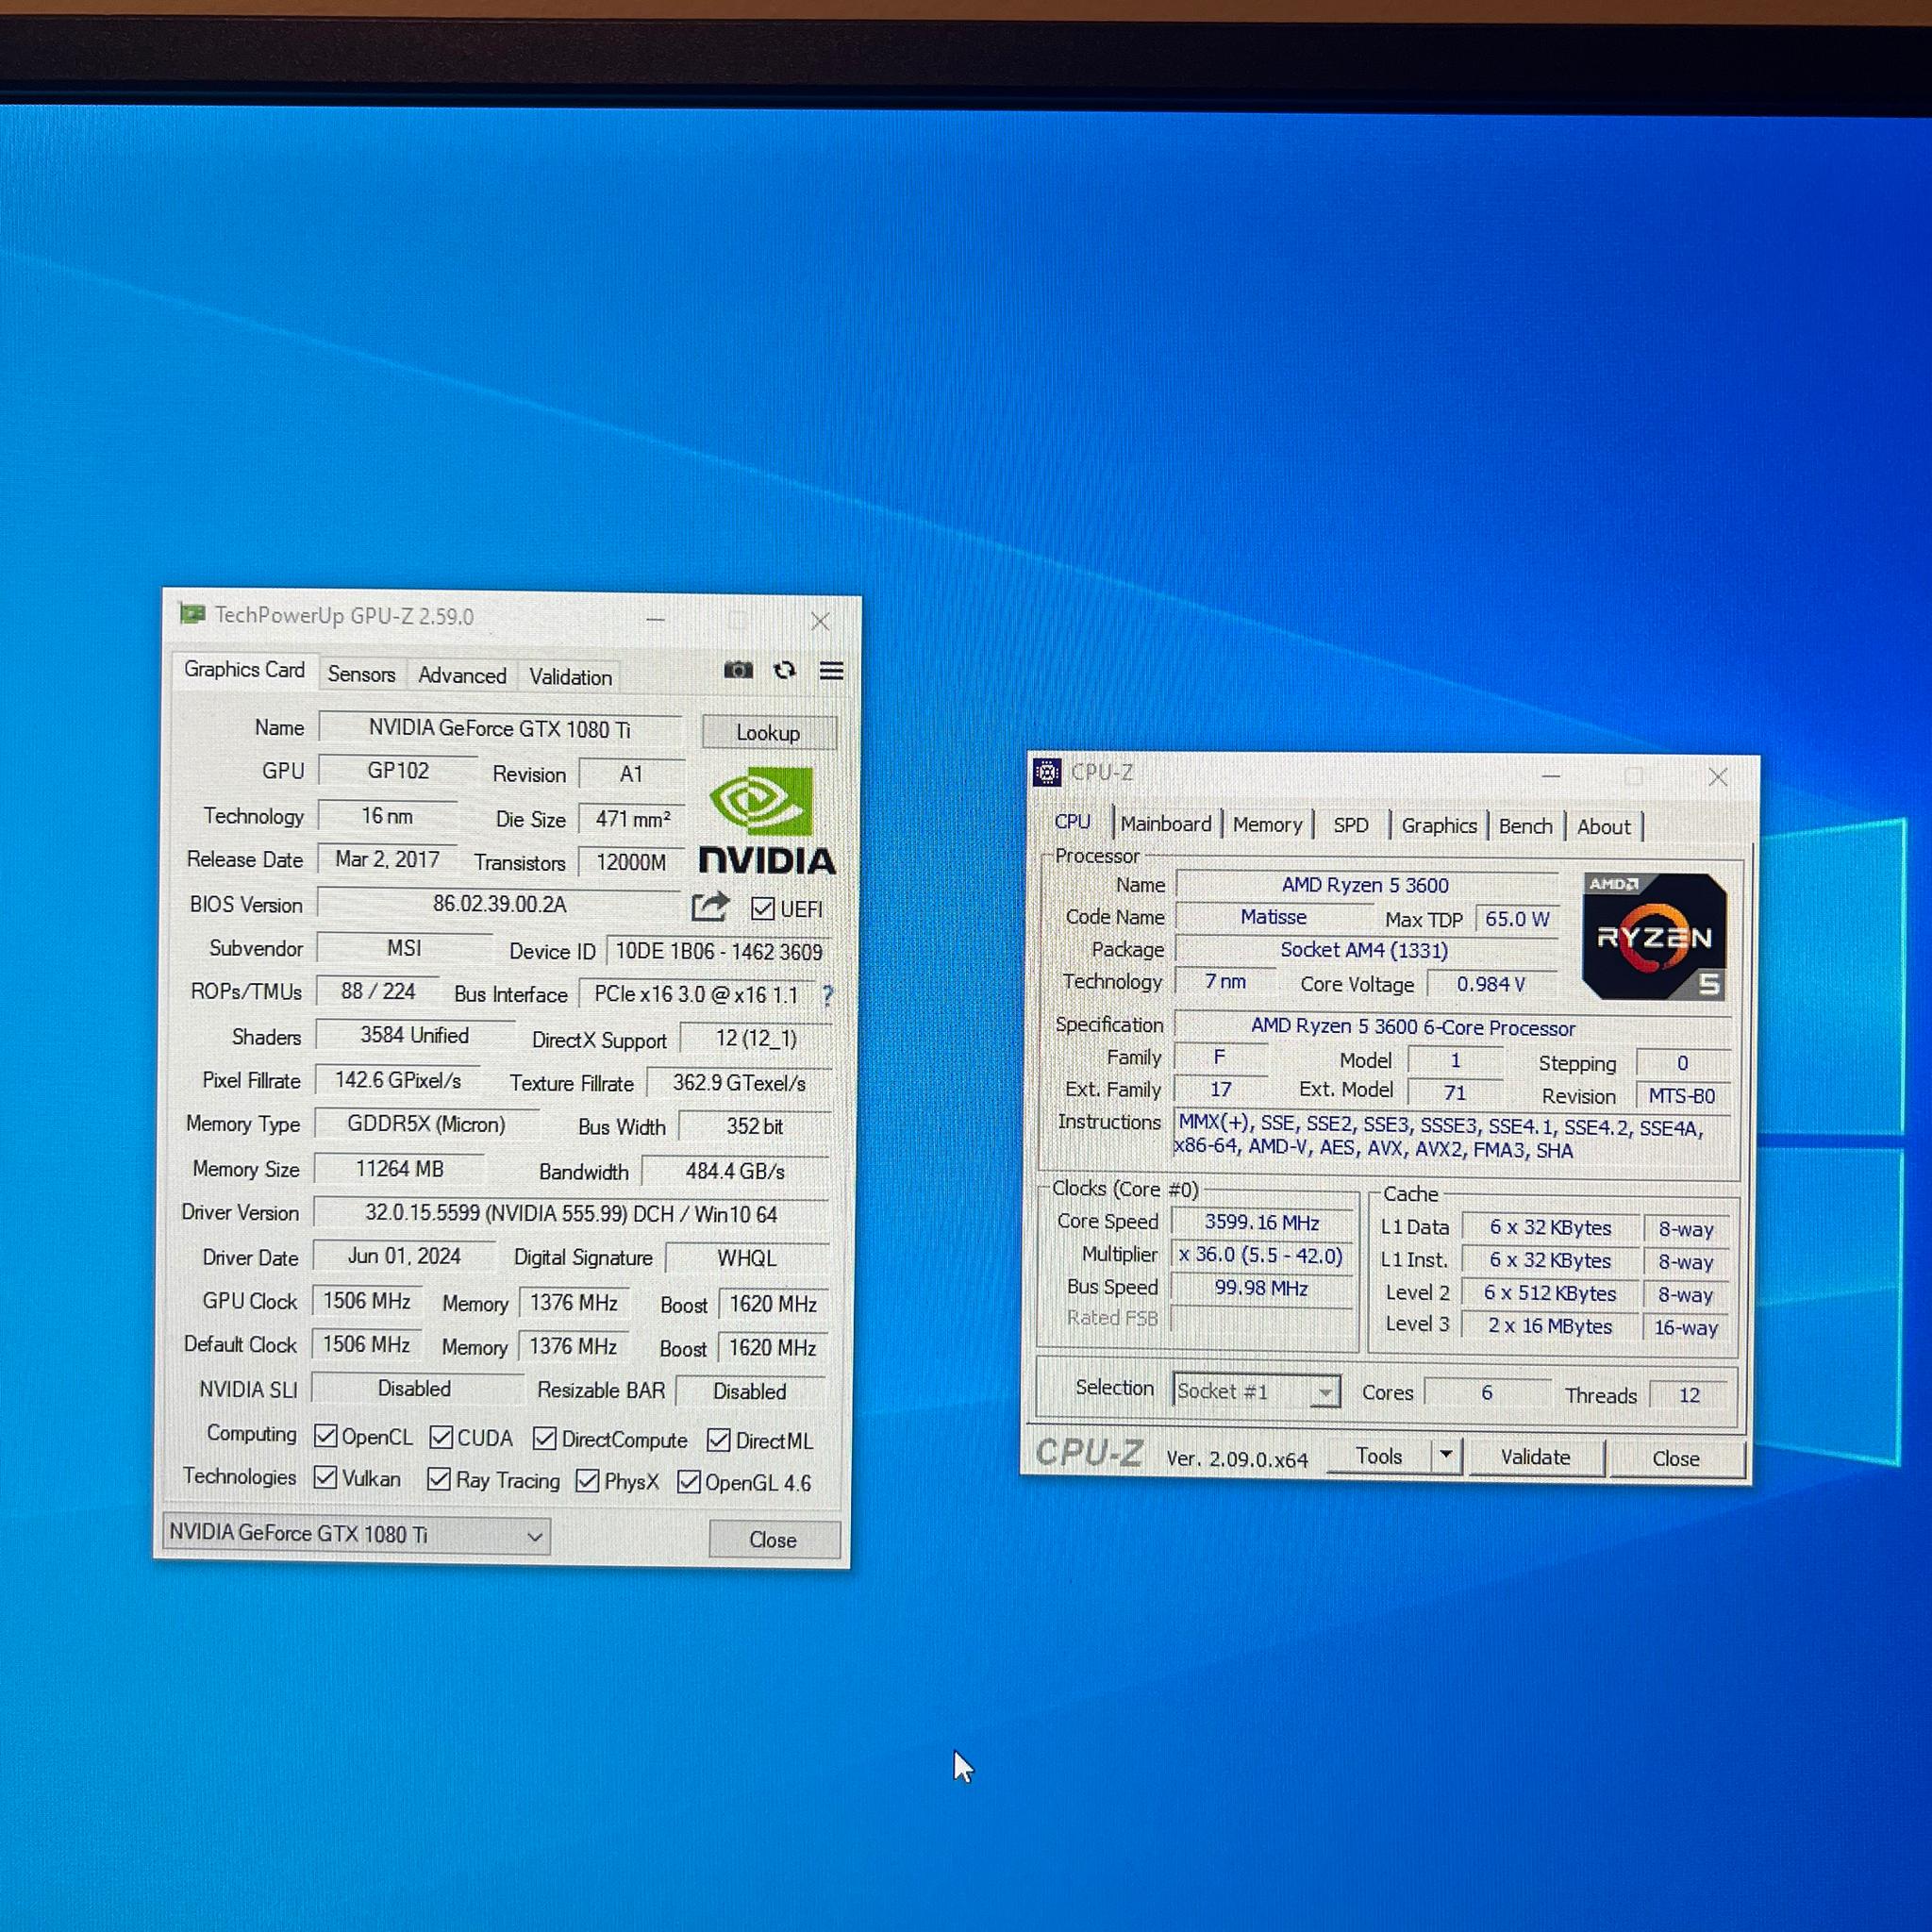The width and height of the screenshot is (1932, 1932).
Task: Click the Package Socket AM4 (1331) value
Action: (x=1365, y=950)
